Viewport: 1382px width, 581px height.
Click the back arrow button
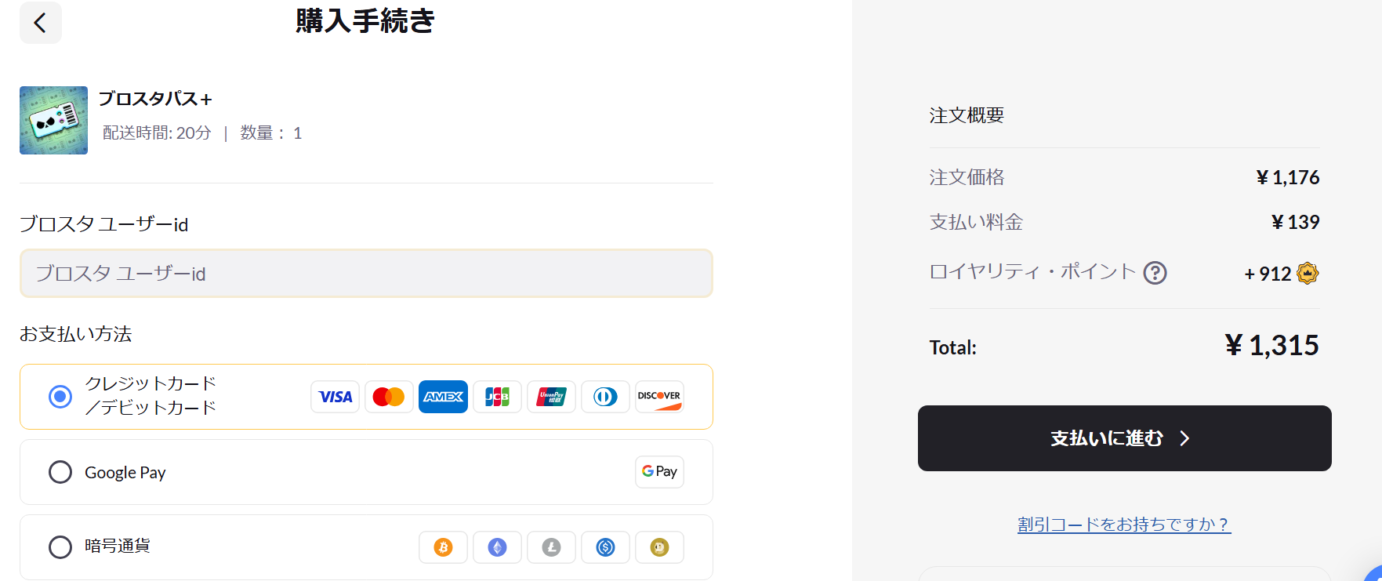pyautogui.click(x=40, y=23)
